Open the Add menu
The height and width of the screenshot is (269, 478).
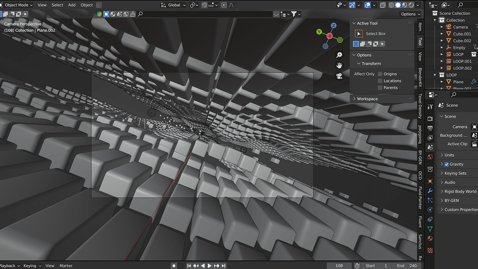coord(72,5)
